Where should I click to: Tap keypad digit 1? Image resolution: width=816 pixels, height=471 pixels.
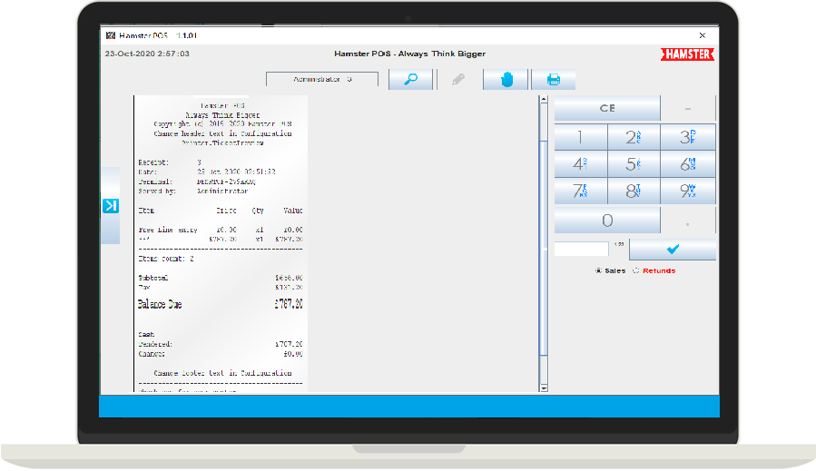(581, 137)
